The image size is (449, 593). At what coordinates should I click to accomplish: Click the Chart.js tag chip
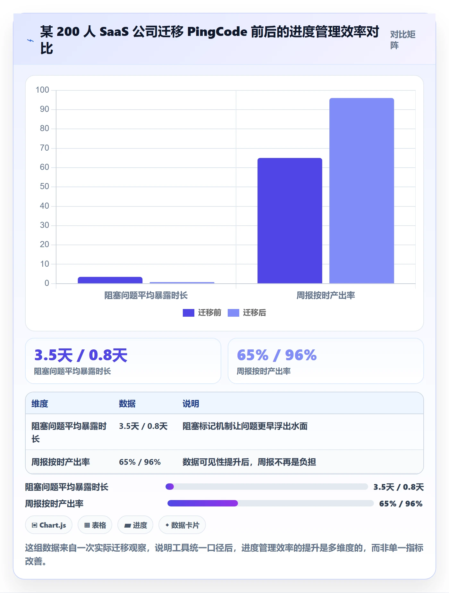click(49, 525)
